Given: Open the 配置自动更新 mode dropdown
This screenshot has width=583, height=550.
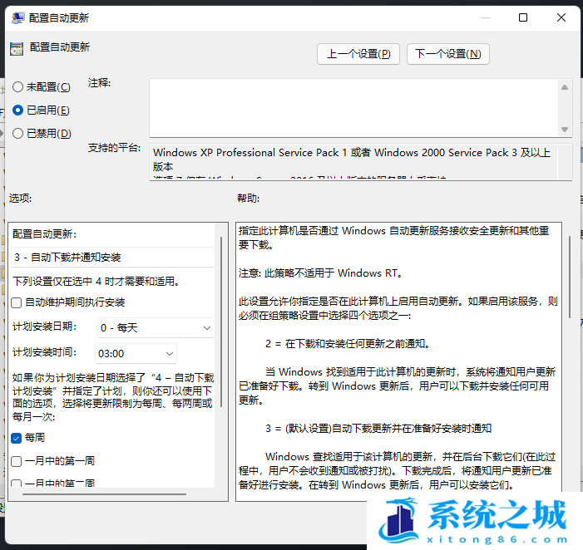Looking at the screenshot, I should pos(112,258).
